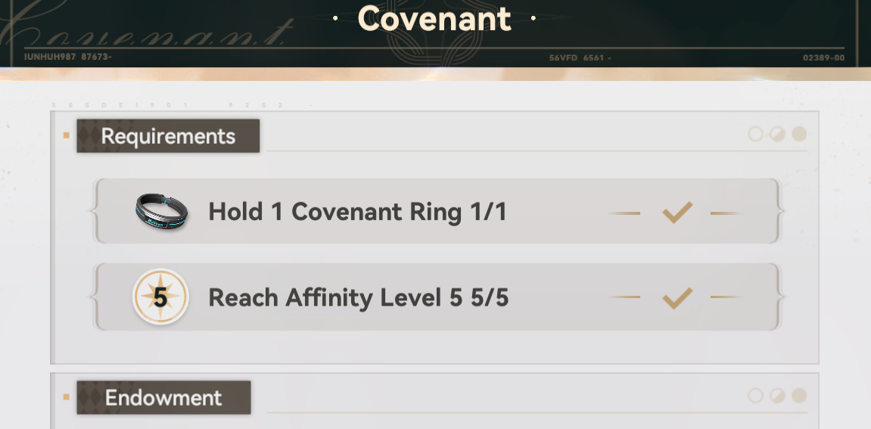Click the Affinity Level 5 star badge
871x429 pixels.
click(160, 297)
